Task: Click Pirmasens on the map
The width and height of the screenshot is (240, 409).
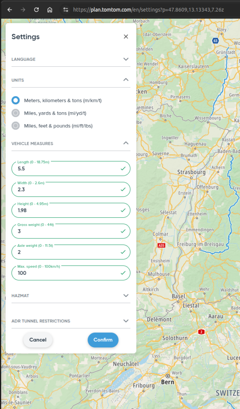Action: 180,97
